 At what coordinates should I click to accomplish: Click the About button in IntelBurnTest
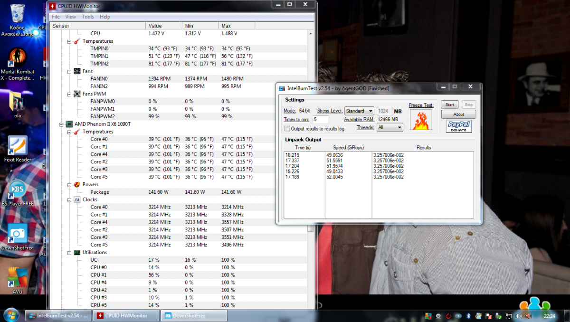(x=458, y=114)
